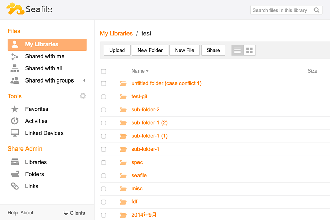Check the checkbox next to test-git

[x=103, y=97]
